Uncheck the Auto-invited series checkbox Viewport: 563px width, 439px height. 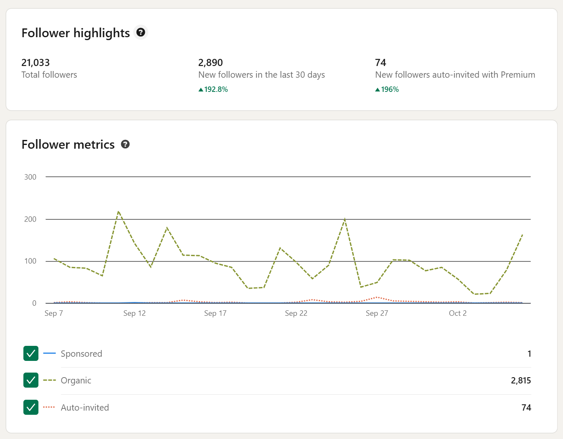(31, 407)
